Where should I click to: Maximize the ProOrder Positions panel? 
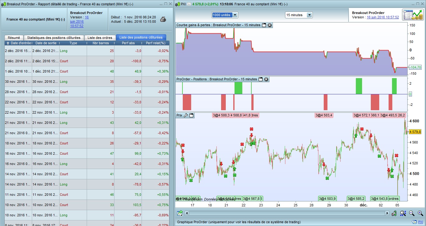coord(260,79)
